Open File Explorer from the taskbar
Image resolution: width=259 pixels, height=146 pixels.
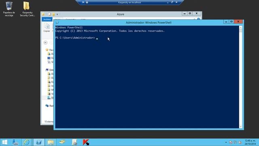point(51,142)
